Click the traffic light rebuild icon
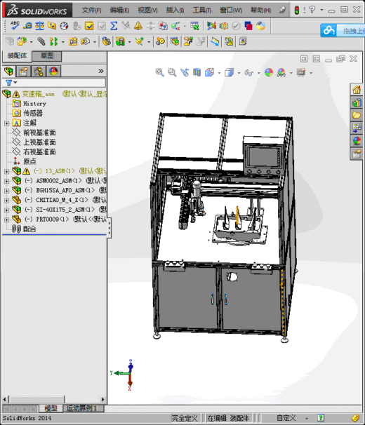 click(297, 11)
